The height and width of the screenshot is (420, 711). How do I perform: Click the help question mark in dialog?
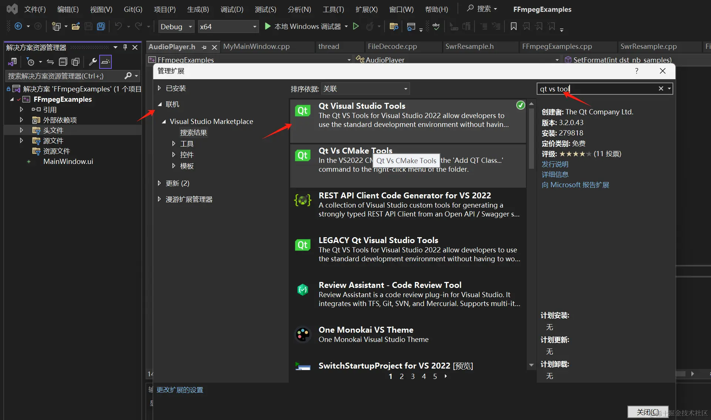tap(637, 71)
